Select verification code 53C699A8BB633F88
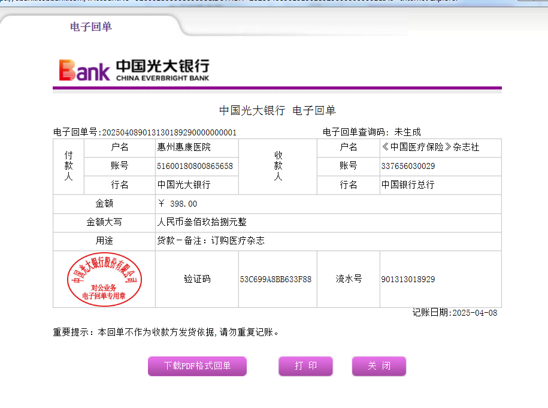The width and height of the screenshot is (548, 408). pyautogui.click(x=275, y=279)
